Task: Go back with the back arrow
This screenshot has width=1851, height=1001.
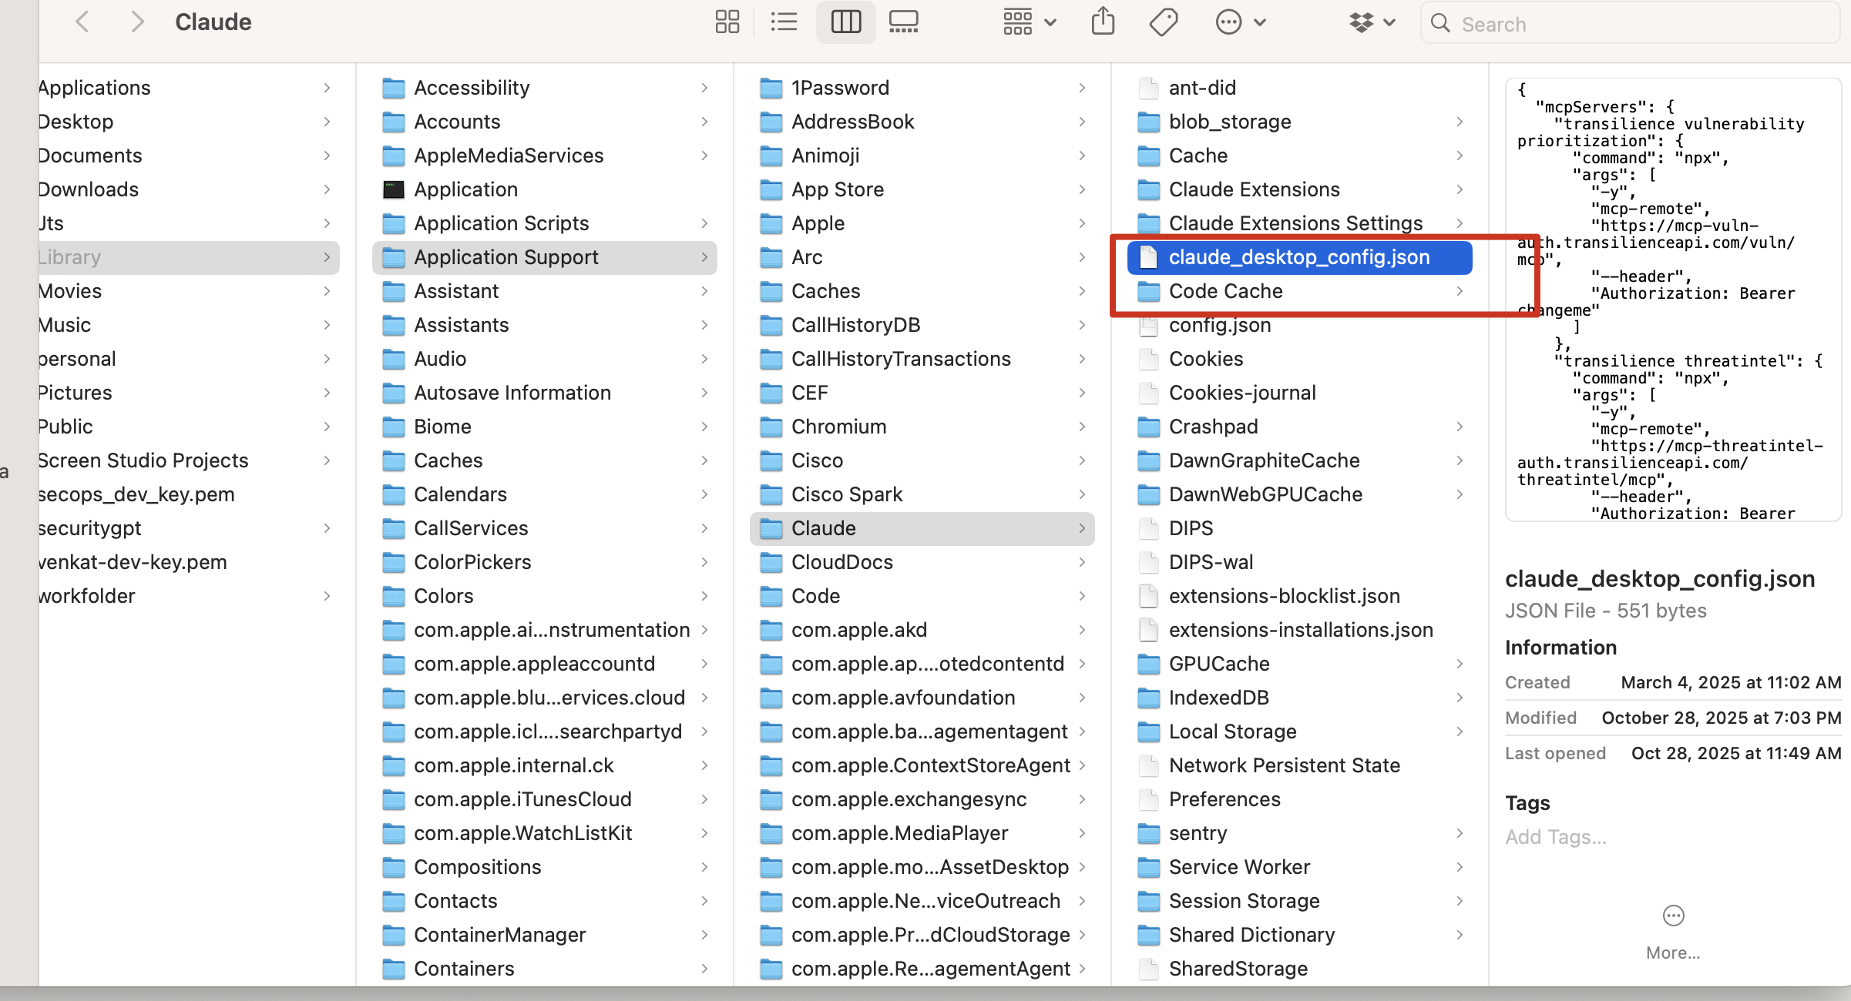Action: point(82,22)
